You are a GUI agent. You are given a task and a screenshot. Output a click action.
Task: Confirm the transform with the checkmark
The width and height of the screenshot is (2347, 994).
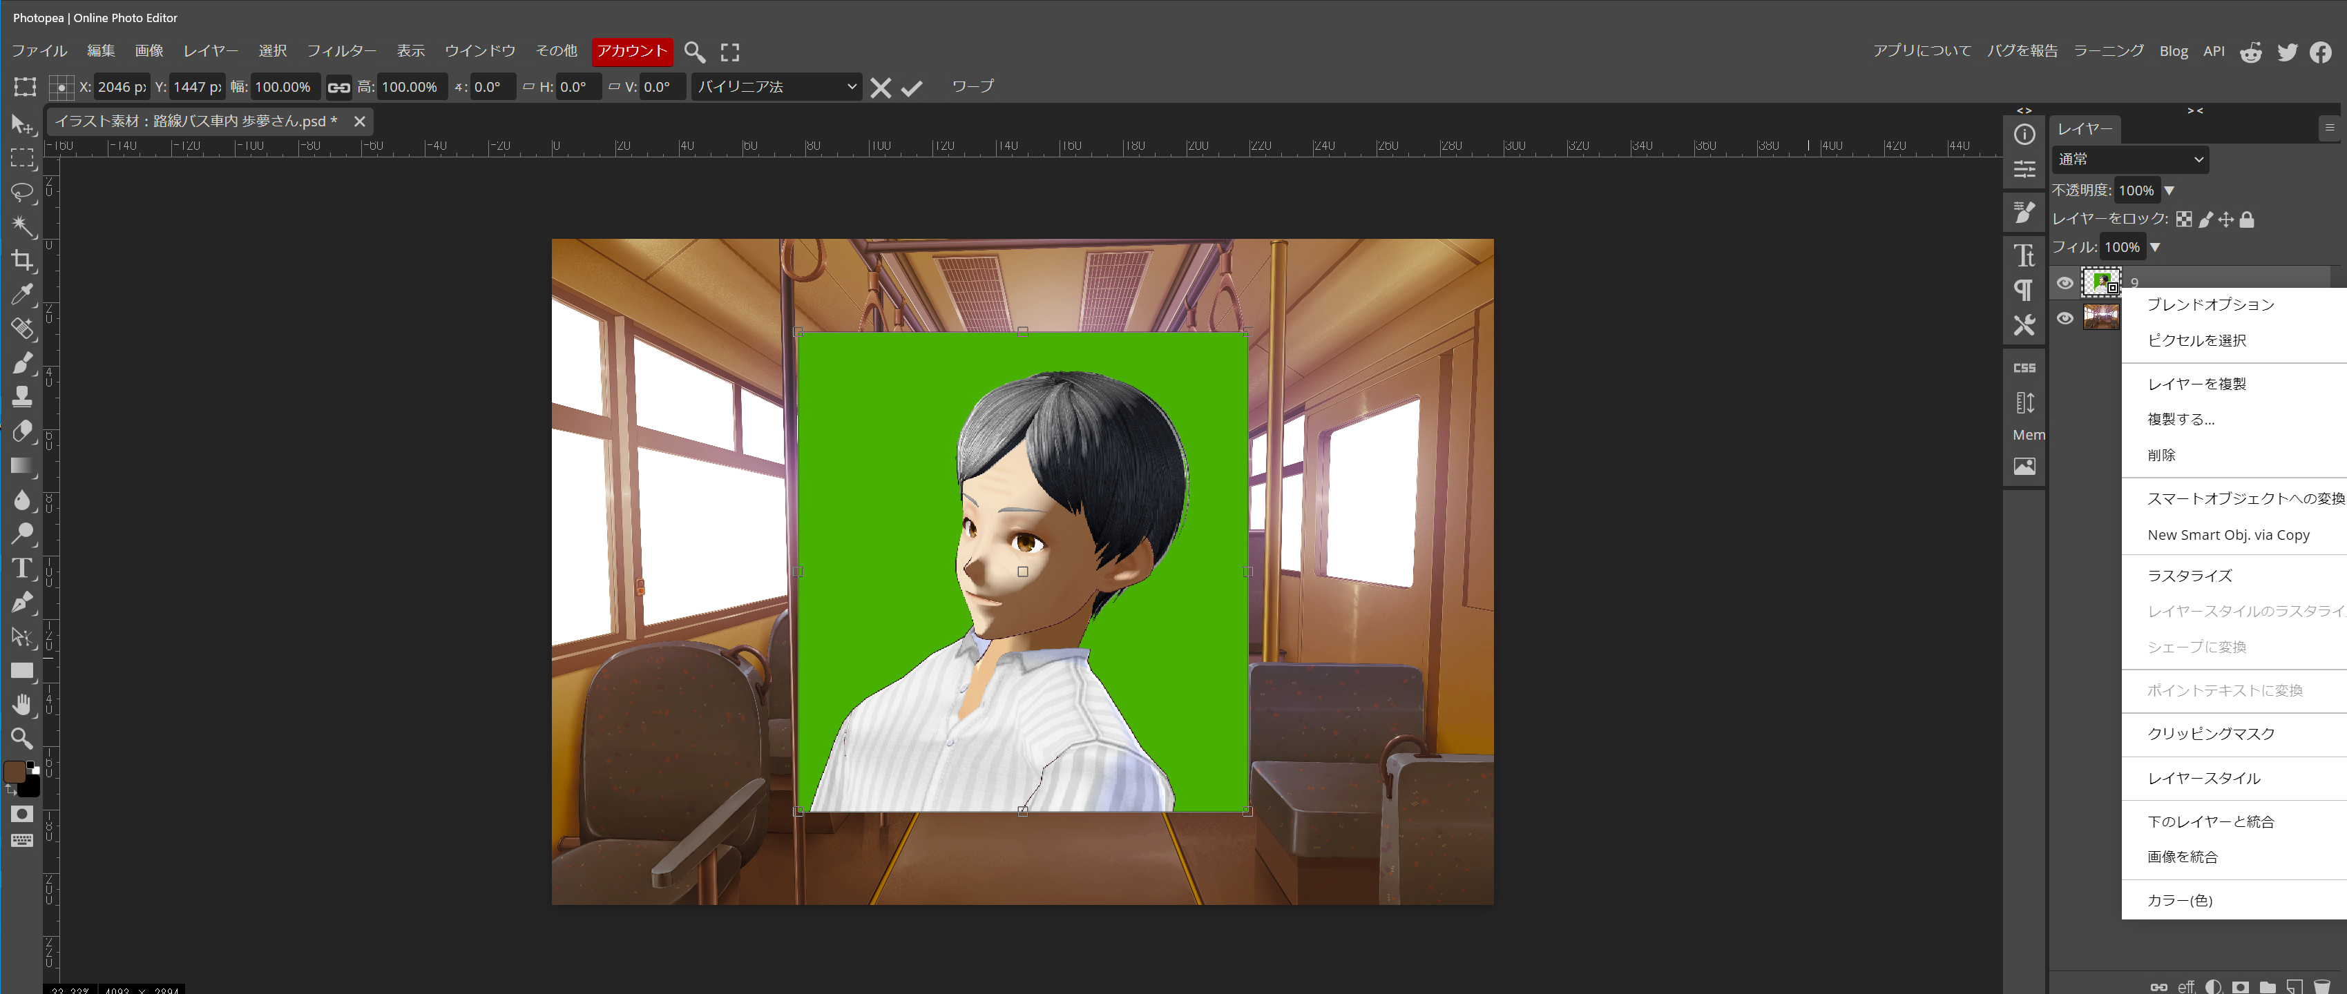pos(911,88)
